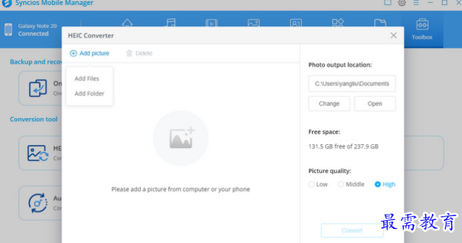The image size is (462, 243).
Task: Click the add-image placeholder in the center
Action: [181, 138]
